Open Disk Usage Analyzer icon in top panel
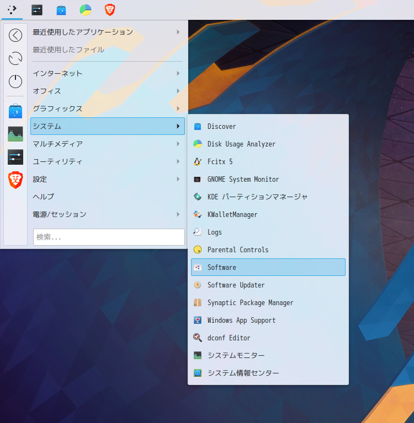Image resolution: width=414 pixels, height=423 pixels. click(x=86, y=9)
